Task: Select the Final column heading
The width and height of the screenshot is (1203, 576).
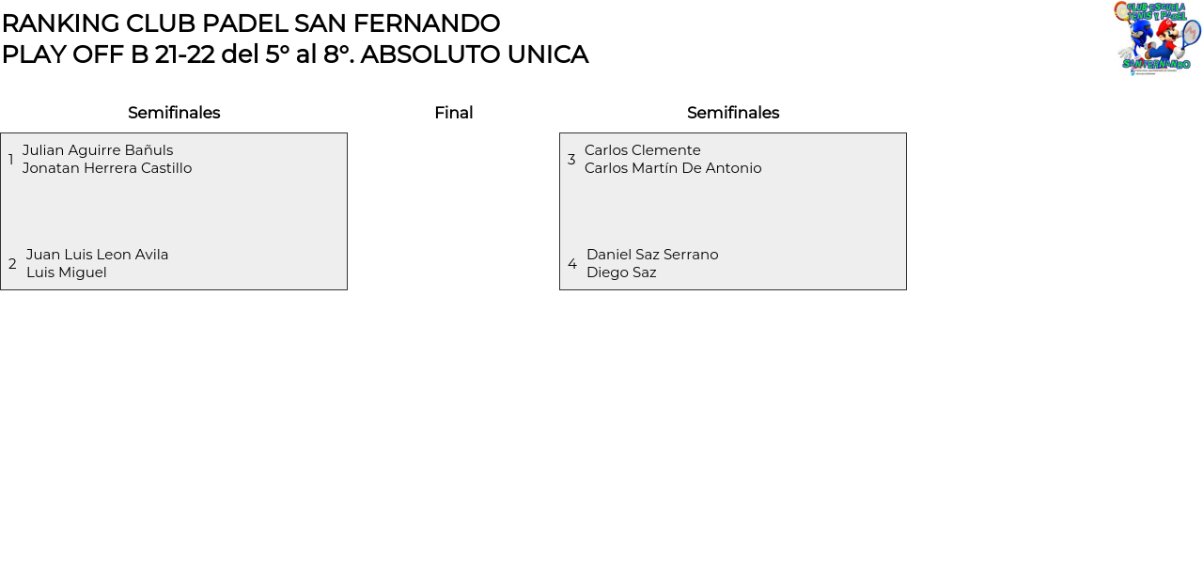Action: 453,113
